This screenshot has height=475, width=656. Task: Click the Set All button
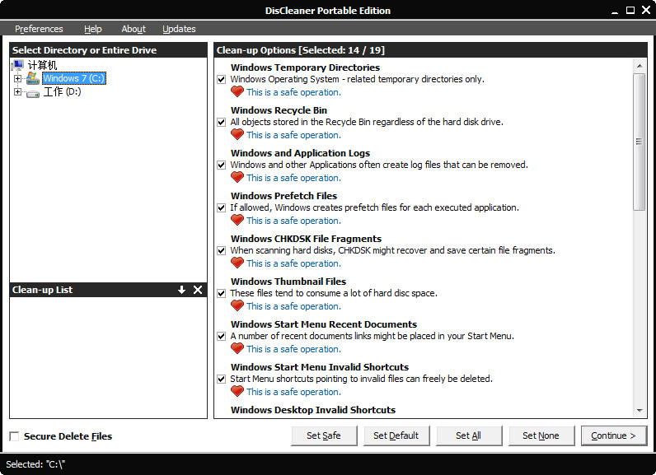click(x=469, y=435)
